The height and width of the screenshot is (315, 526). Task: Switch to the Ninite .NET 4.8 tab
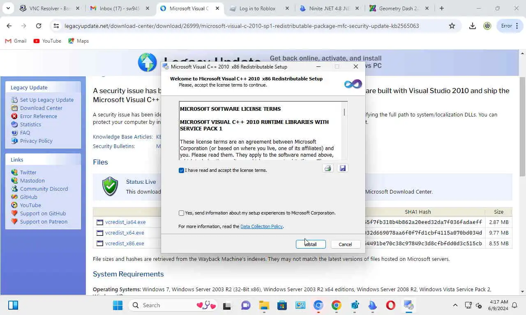(x=329, y=8)
